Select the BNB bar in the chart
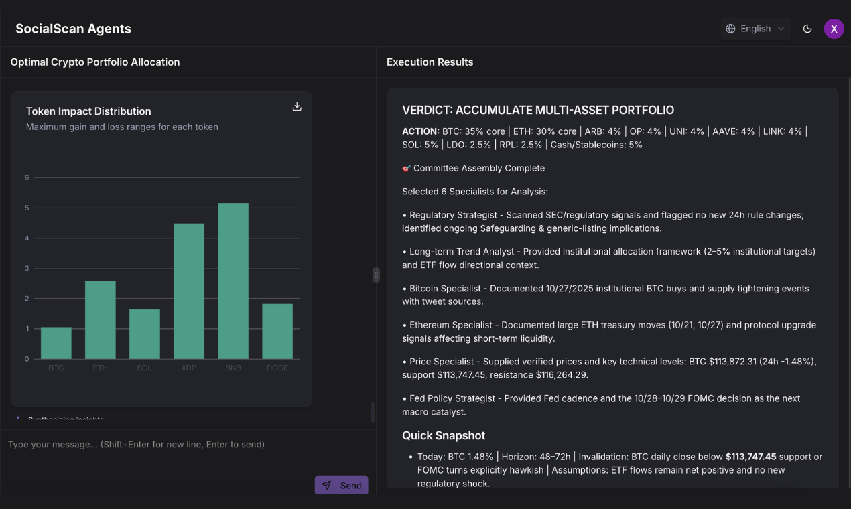 [233, 281]
